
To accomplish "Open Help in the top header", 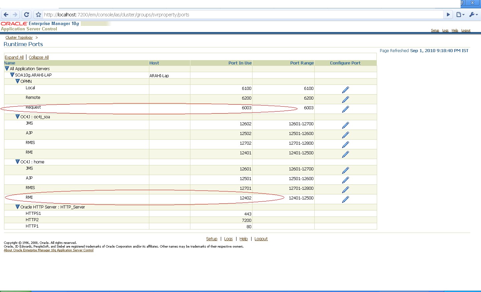I will click(x=455, y=30).
